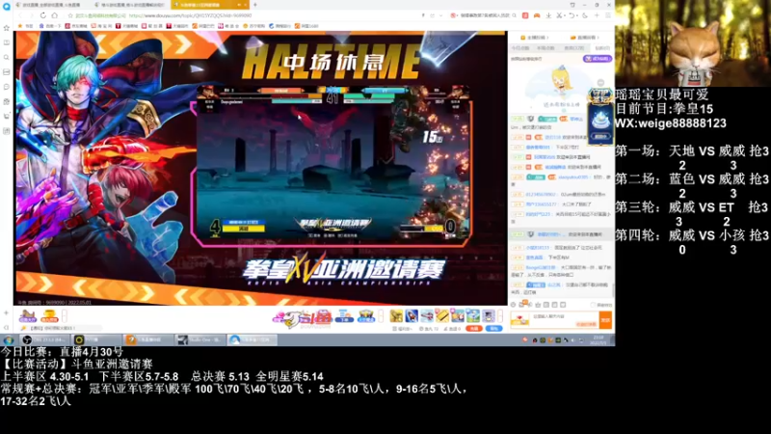Open the gold treasure chest icon below video
Viewport: 771px width, 434px height.
click(x=49, y=316)
